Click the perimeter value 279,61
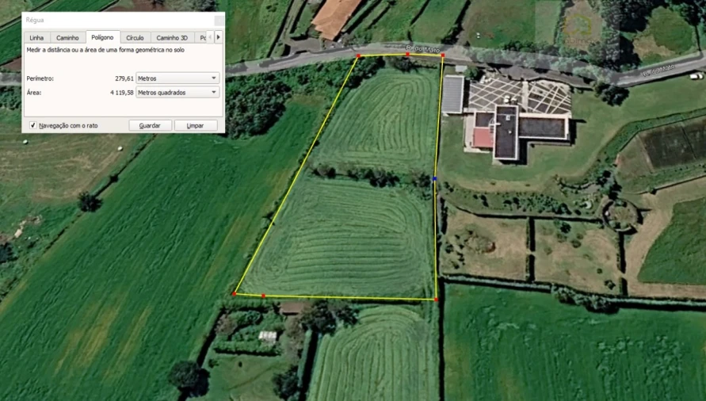This screenshot has width=706, height=401. (124, 78)
